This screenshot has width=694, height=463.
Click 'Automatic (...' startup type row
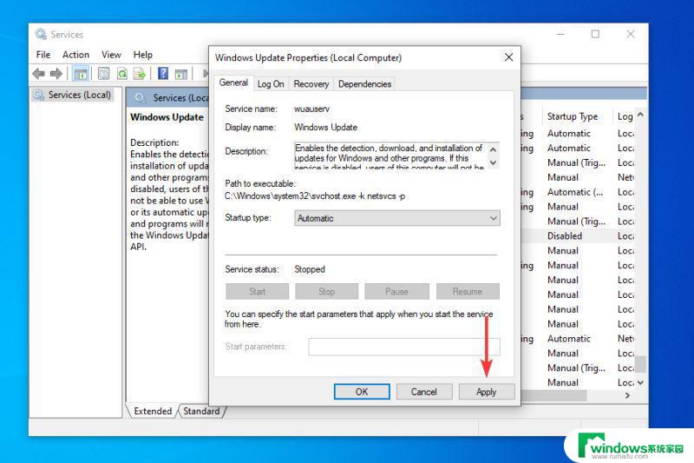click(575, 192)
